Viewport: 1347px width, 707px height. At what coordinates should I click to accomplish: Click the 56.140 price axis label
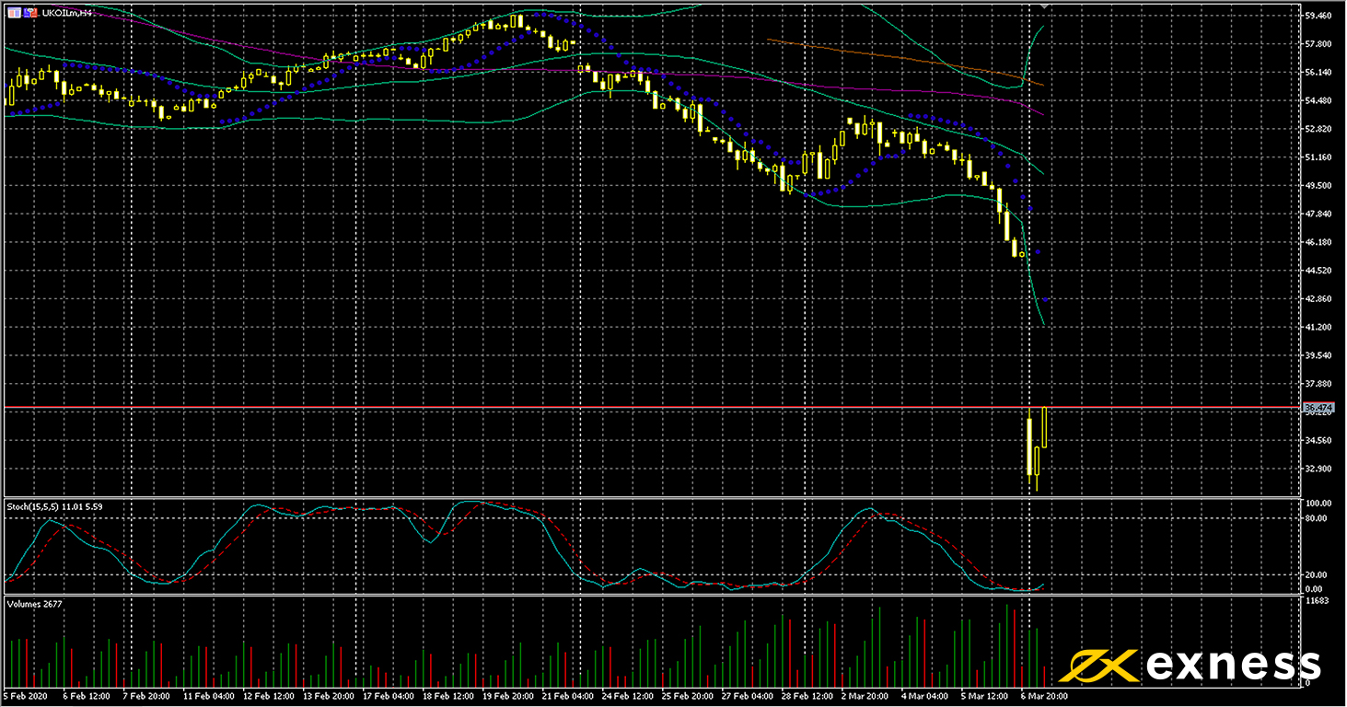(x=1318, y=73)
